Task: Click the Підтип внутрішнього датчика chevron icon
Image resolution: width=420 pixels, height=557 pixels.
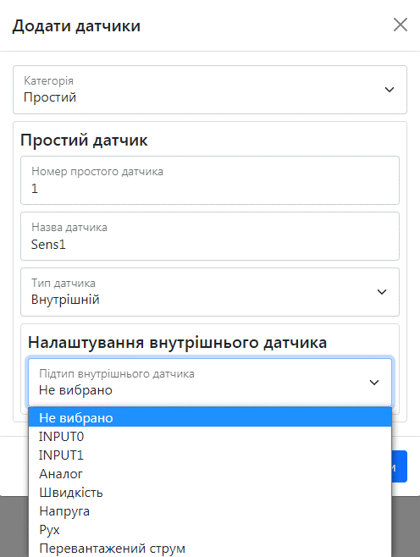Action: click(x=374, y=383)
